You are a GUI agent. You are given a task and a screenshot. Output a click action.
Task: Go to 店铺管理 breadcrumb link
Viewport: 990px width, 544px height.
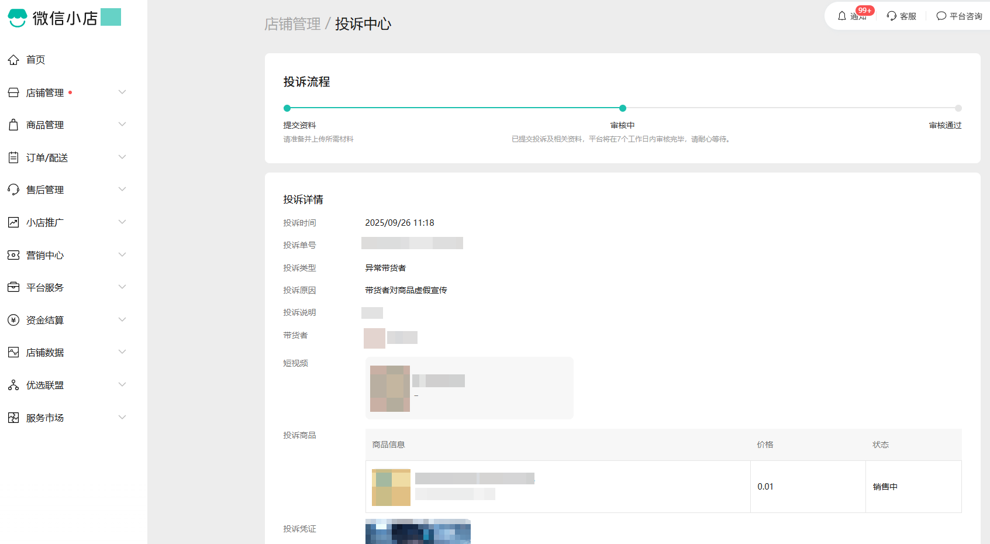point(292,24)
